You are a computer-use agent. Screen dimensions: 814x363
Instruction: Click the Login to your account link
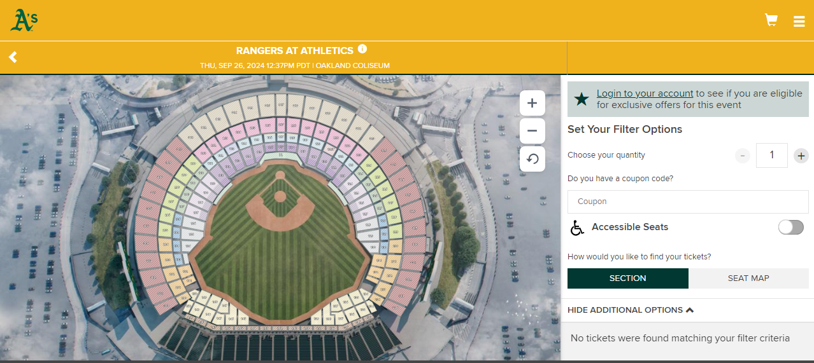(645, 93)
